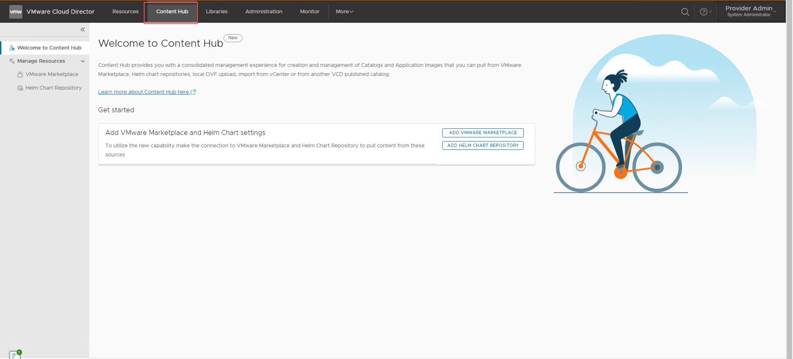793x359 pixels.
Task: Click the Add Helm Chart Repository button
Action: (x=483, y=146)
